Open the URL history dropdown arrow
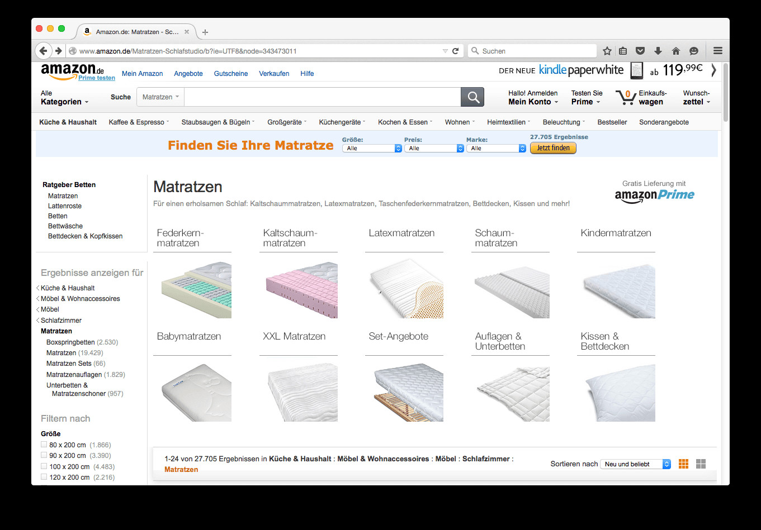The image size is (761, 530). [x=445, y=51]
